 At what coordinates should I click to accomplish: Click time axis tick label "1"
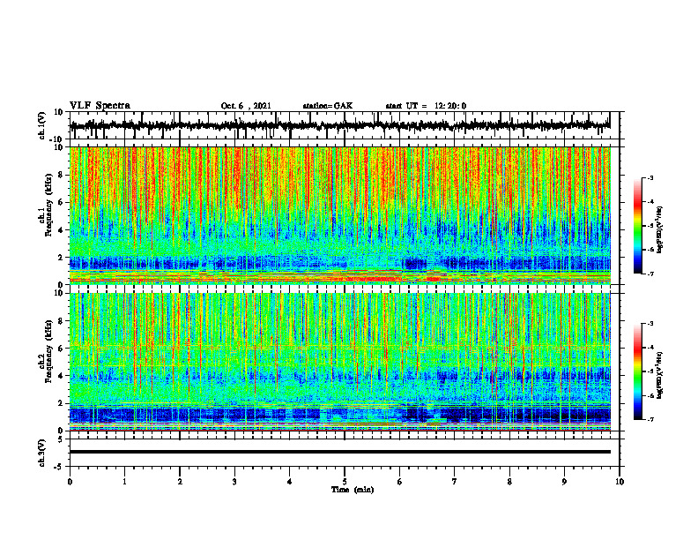point(124,482)
